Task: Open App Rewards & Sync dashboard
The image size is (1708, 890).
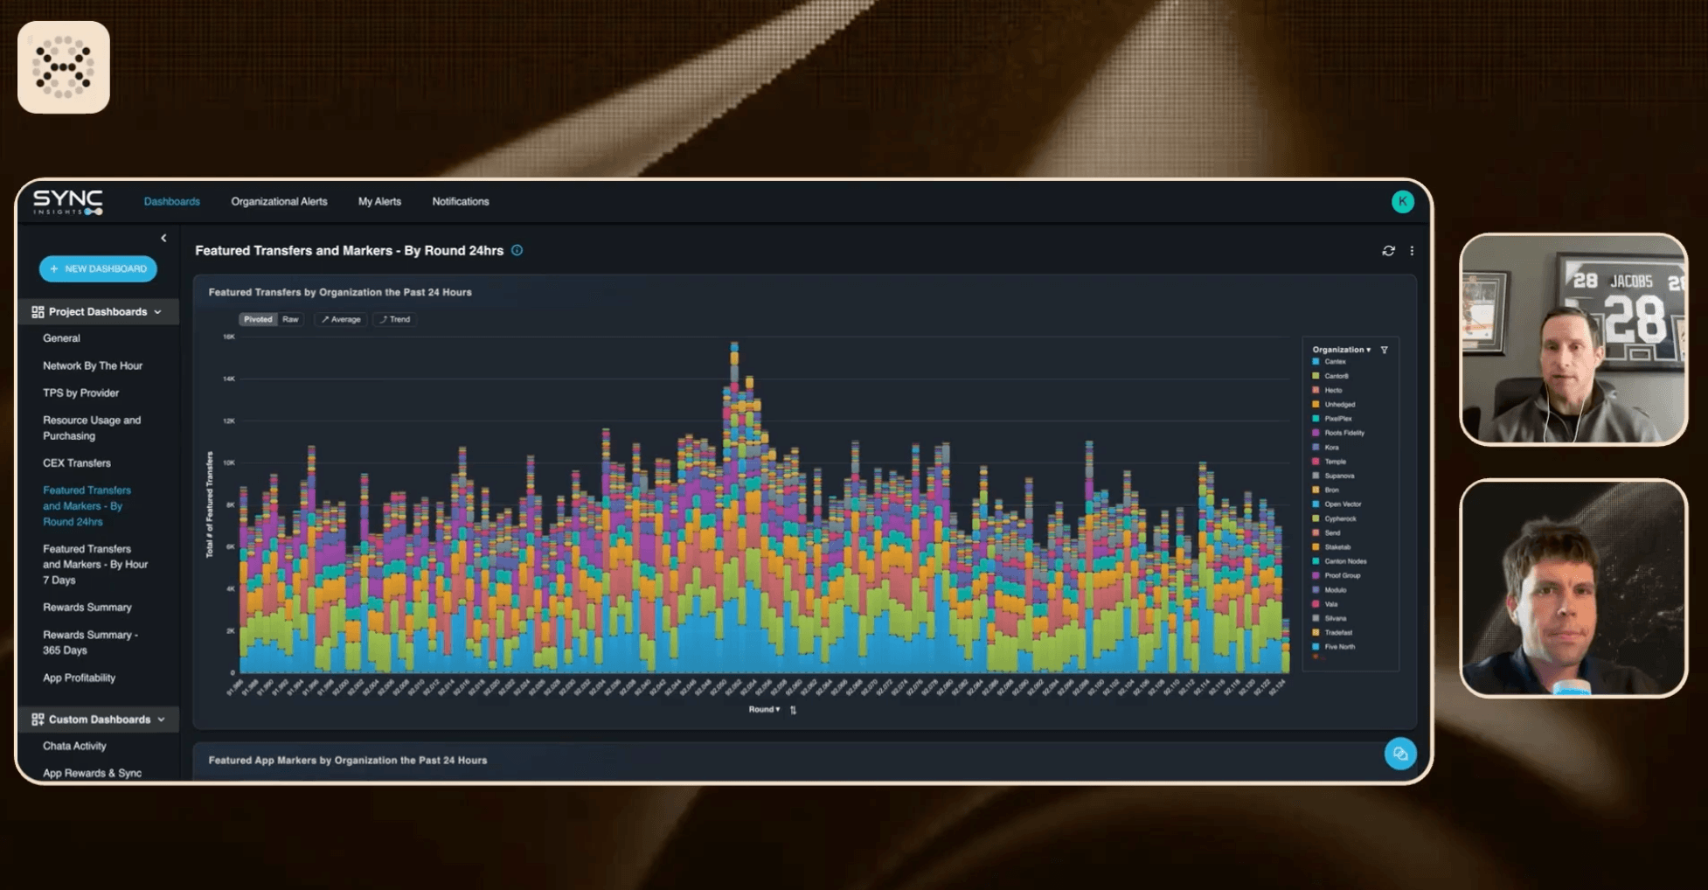Action: 92,774
